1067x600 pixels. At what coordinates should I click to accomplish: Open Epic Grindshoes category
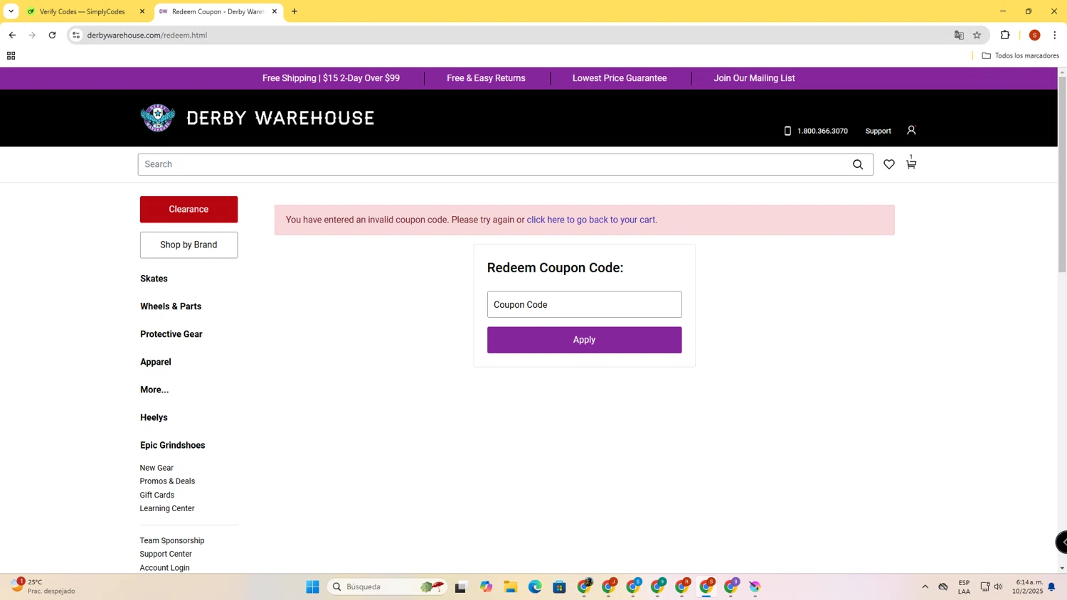tap(172, 445)
